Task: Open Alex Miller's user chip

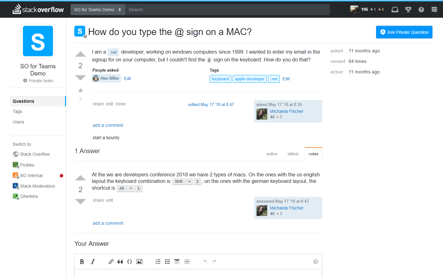Action: point(106,78)
